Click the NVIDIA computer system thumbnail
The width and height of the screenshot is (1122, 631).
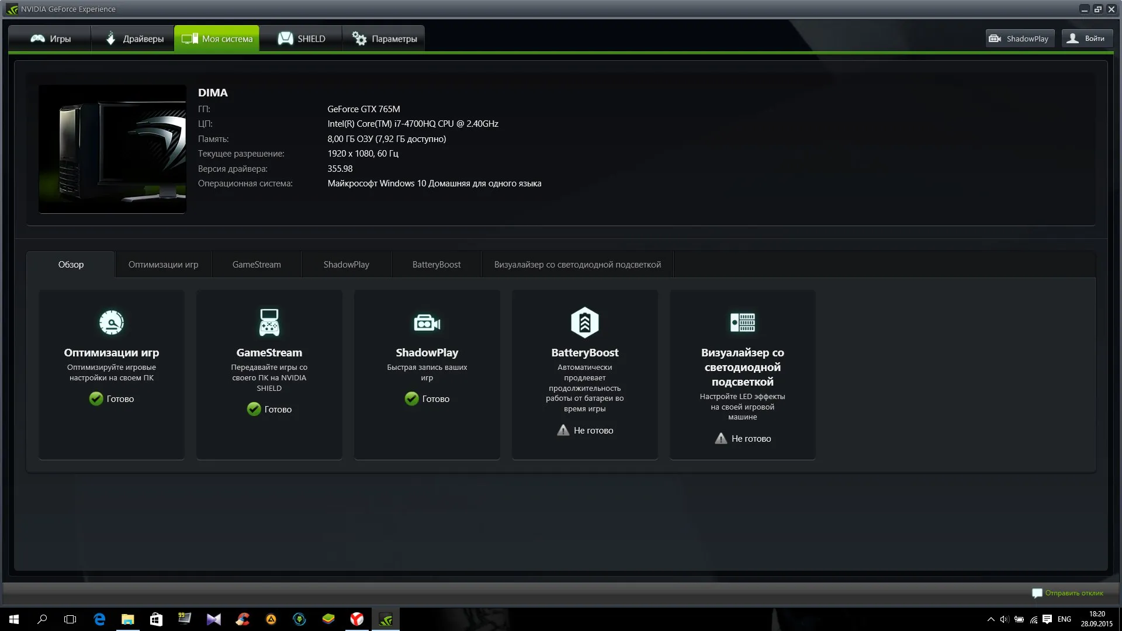click(x=112, y=149)
